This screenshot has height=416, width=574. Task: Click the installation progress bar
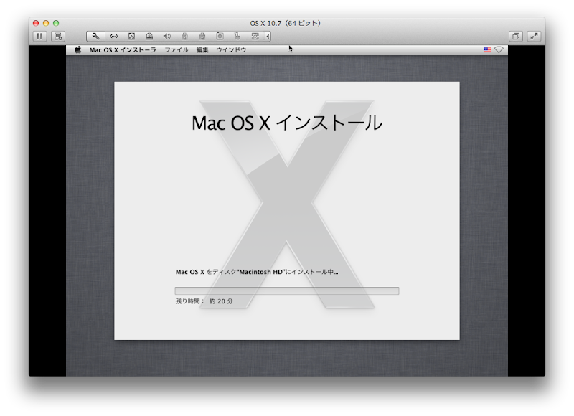(x=287, y=291)
